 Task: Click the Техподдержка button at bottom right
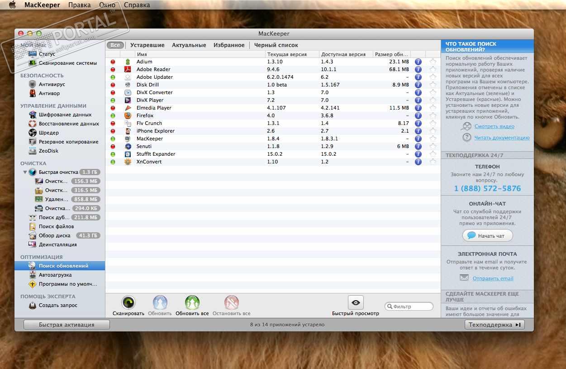[495, 325]
